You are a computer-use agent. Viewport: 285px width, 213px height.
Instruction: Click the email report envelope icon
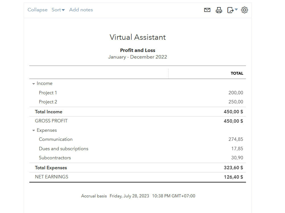click(x=207, y=10)
